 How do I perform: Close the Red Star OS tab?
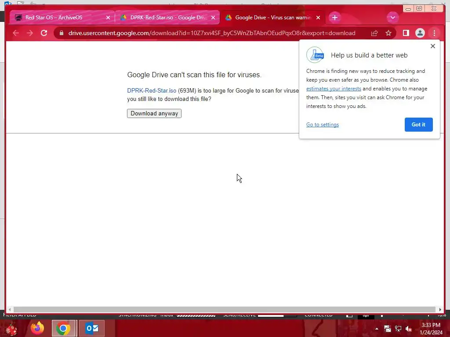[108, 18]
